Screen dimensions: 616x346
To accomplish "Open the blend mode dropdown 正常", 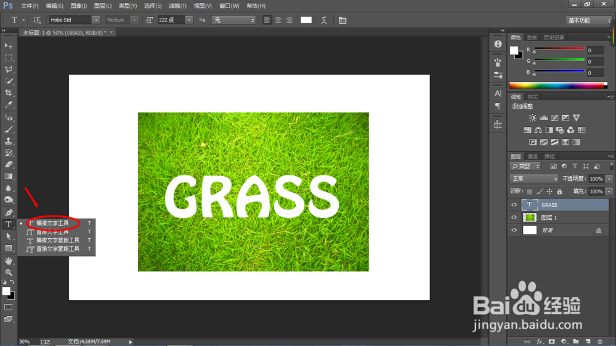I will (534, 179).
